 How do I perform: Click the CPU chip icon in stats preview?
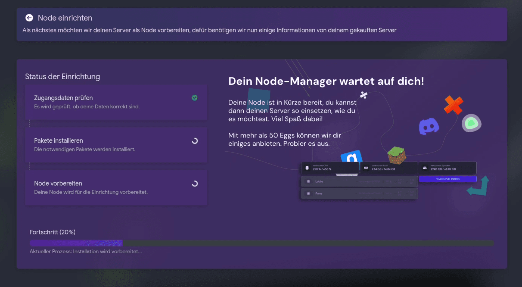(307, 168)
